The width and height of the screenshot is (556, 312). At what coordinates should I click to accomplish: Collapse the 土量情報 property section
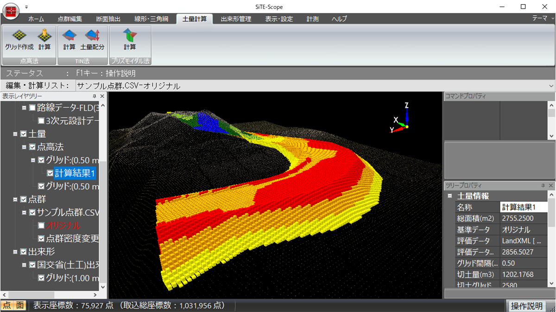pos(449,196)
